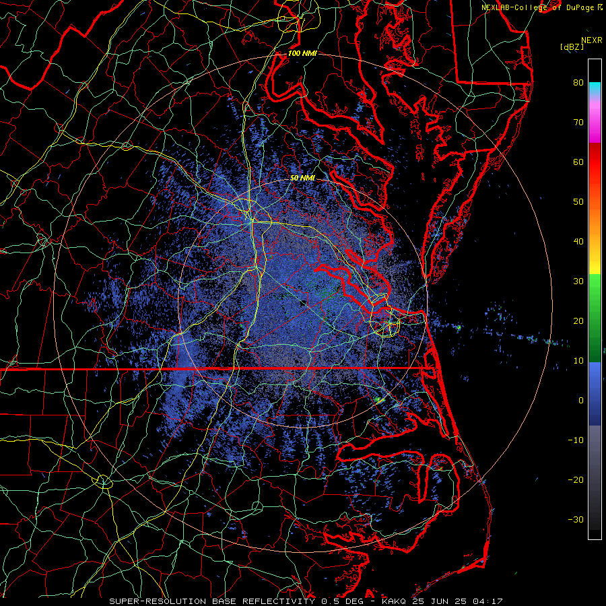
Task: Click the 50 NMI range ring label
Action: [x=302, y=178]
